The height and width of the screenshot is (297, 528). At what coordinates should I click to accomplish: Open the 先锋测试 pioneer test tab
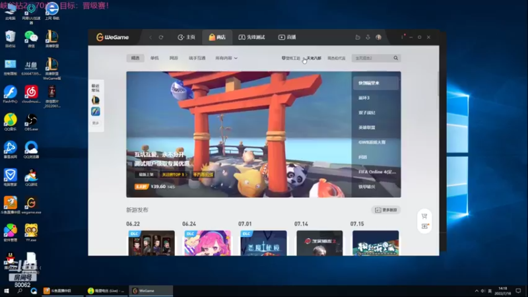(x=251, y=38)
